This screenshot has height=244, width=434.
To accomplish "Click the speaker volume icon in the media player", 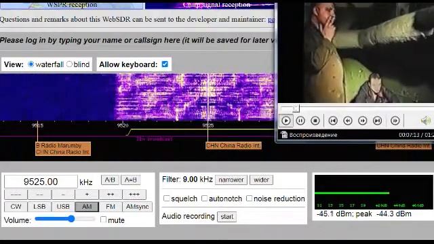I will pos(425,121).
